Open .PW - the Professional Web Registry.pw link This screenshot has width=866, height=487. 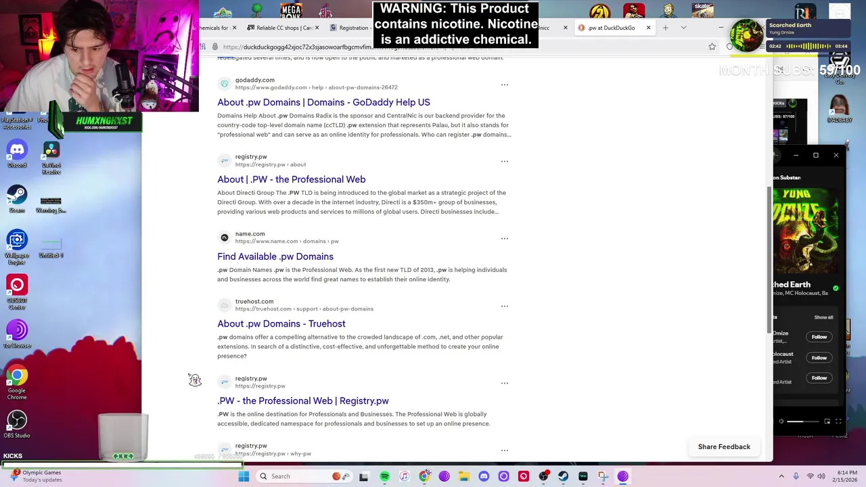pos(303,400)
